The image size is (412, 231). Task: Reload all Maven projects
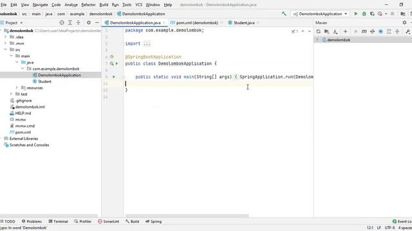(319, 31)
